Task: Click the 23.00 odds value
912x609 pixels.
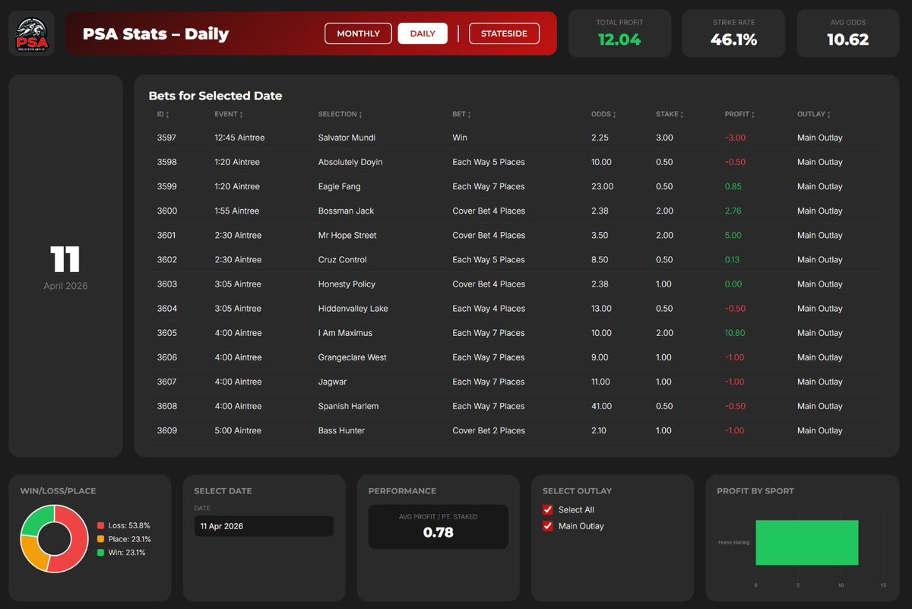Action: [x=602, y=186]
